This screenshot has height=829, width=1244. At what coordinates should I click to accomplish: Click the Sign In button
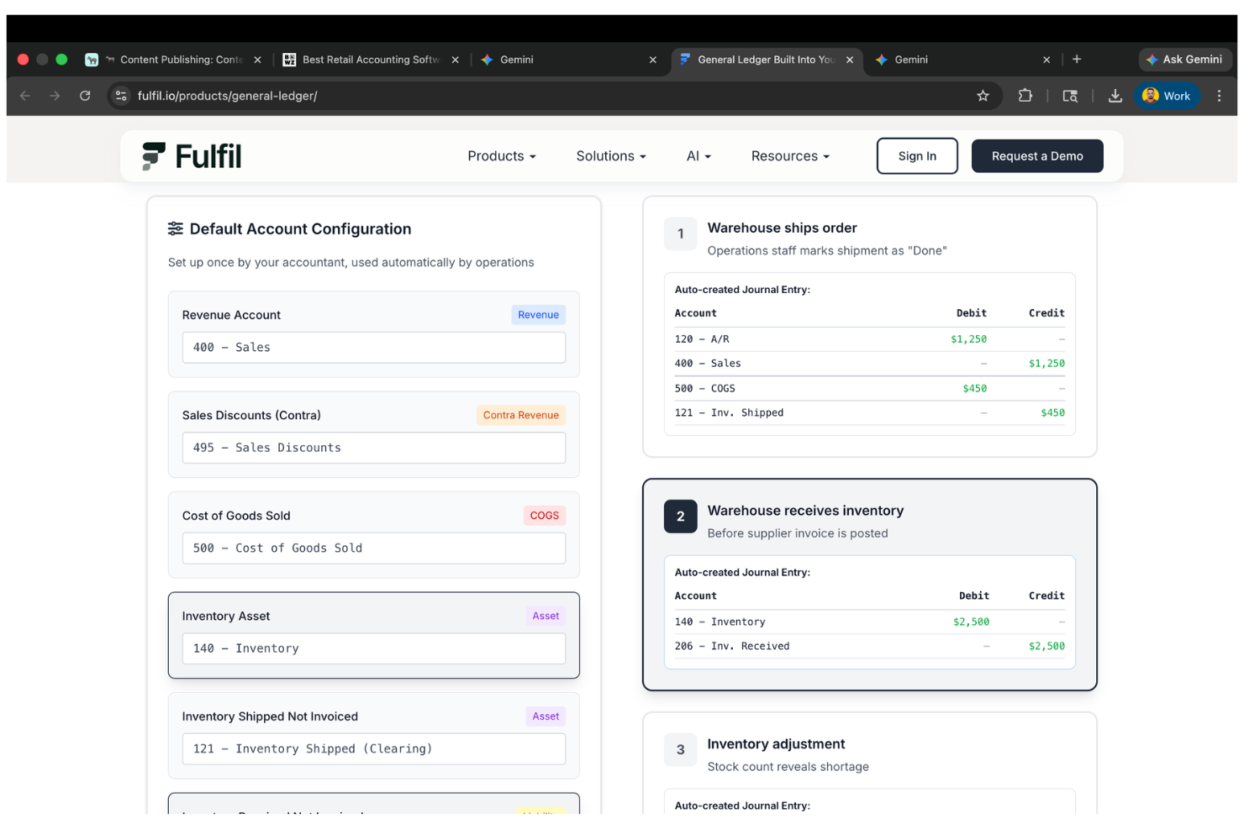917,155
